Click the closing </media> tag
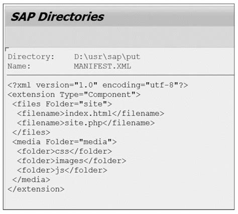Viewport: 238px width, 214px height. pyautogui.click(x=31, y=180)
